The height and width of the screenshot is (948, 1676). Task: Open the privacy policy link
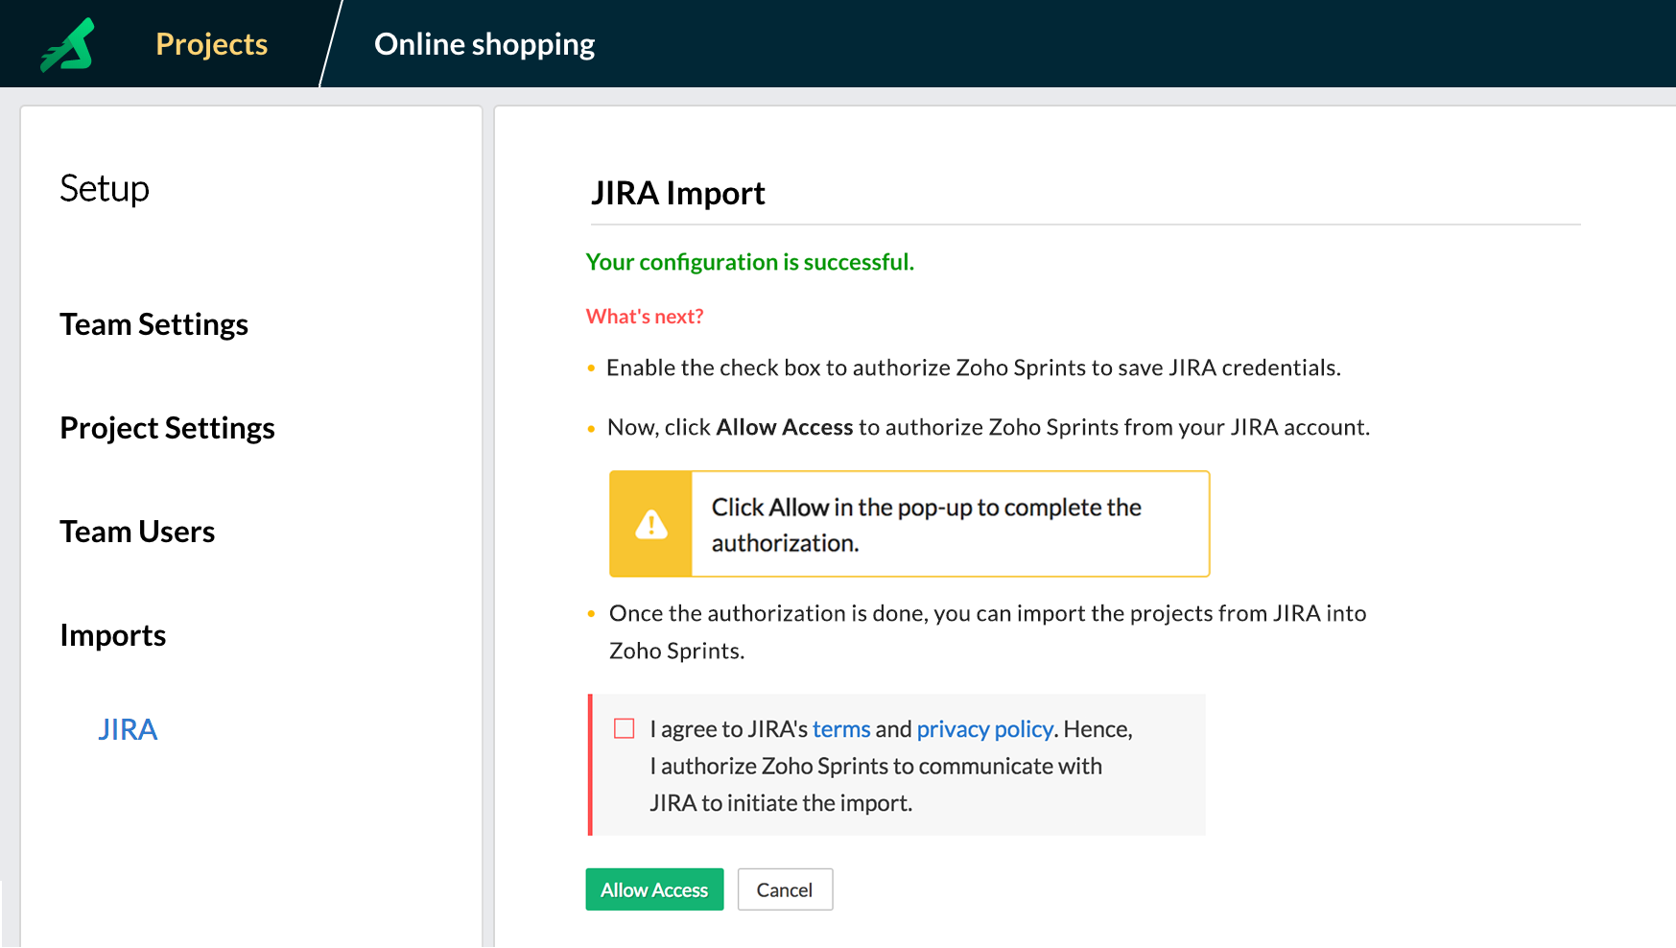tap(984, 729)
